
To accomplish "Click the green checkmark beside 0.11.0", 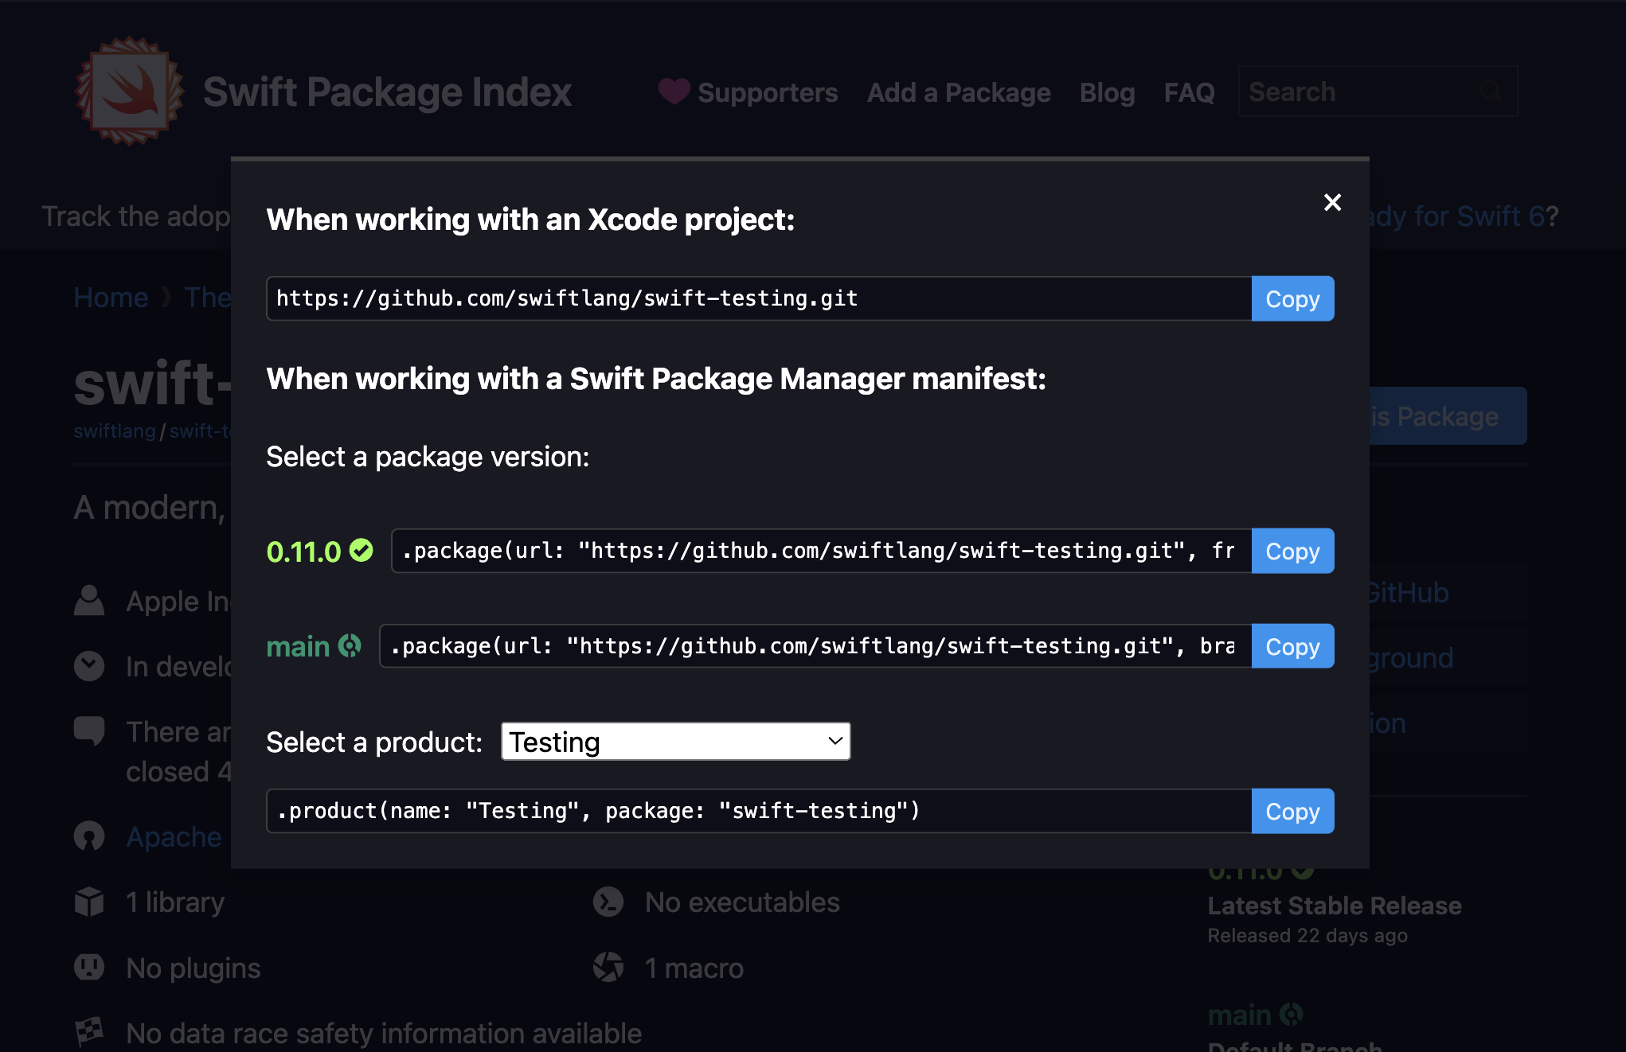I will 362,551.
